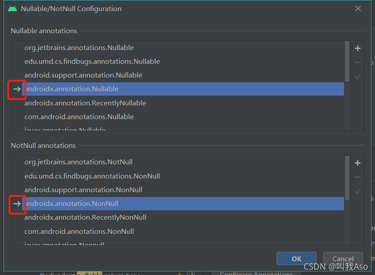Viewport: 375px width, 275px height.
Task: Confirm the configuration with OK
Action: click(x=297, y=259)
